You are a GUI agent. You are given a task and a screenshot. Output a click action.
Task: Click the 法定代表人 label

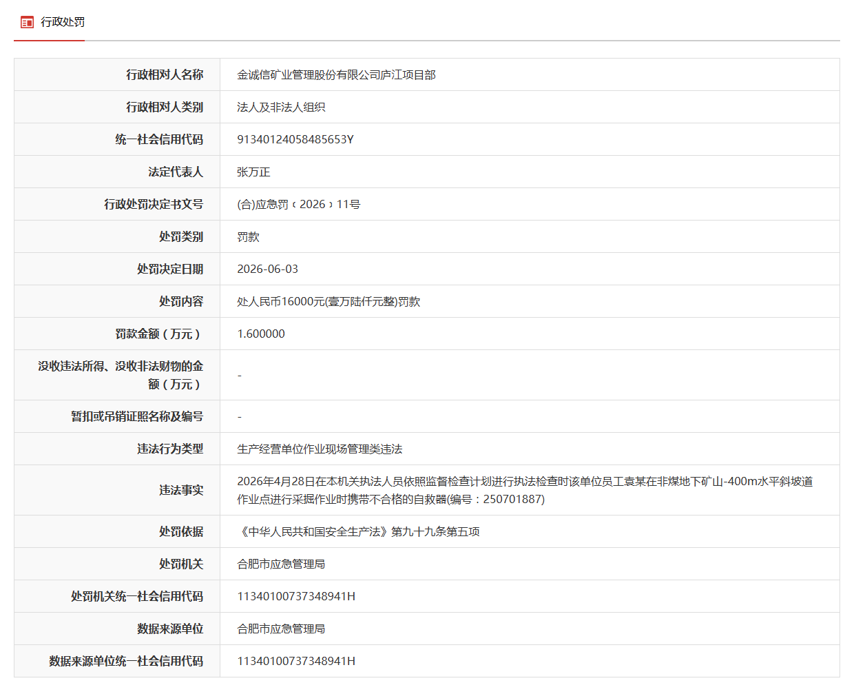click(176, 172)
